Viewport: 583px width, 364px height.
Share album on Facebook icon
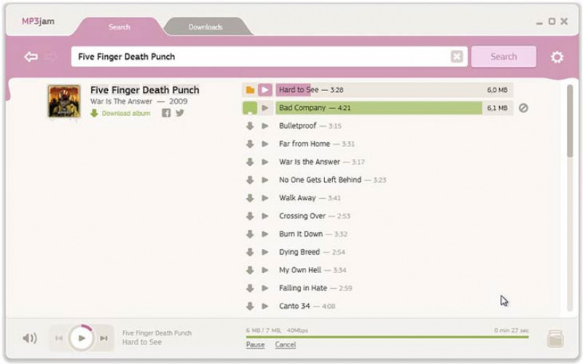coord(166,113)
